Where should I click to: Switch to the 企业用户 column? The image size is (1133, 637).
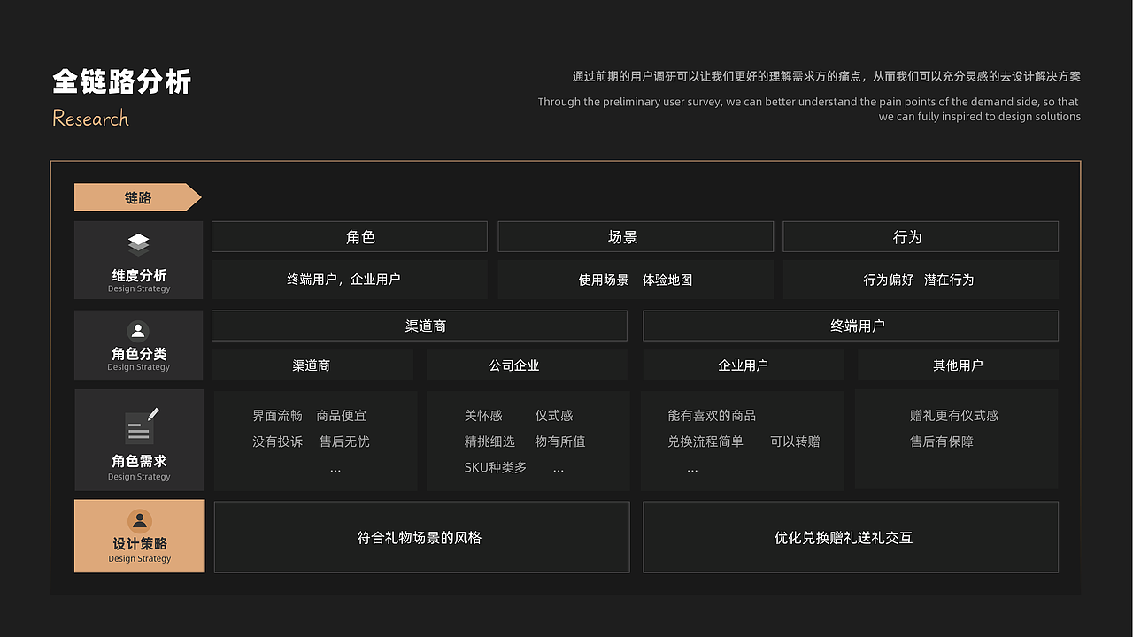(x=742, y=365)
